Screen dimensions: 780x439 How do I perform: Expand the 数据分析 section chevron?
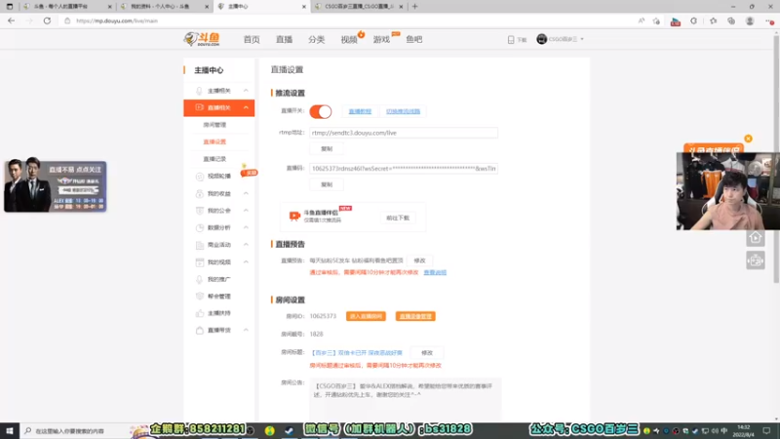246,227
